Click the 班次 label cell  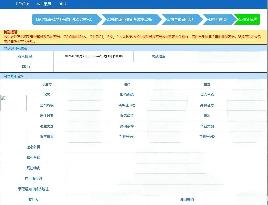pos(207,116)
